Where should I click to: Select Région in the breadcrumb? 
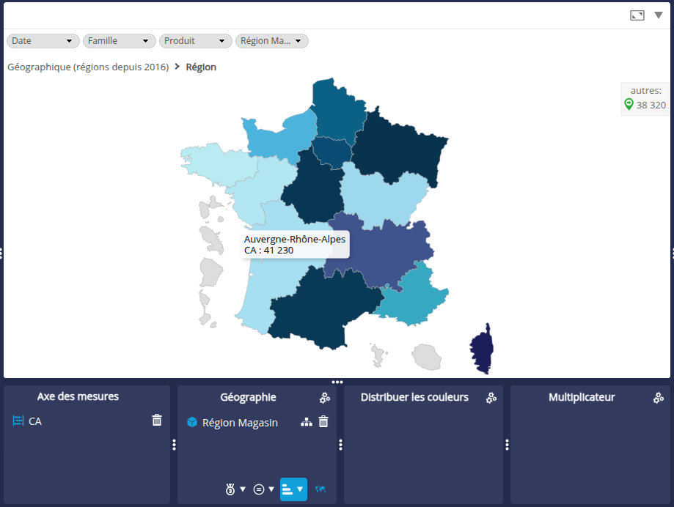[202, 67]
